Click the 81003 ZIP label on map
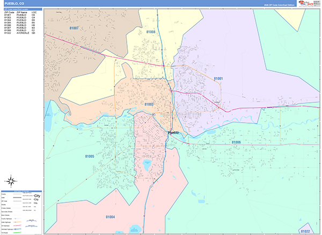 [149, 104]
